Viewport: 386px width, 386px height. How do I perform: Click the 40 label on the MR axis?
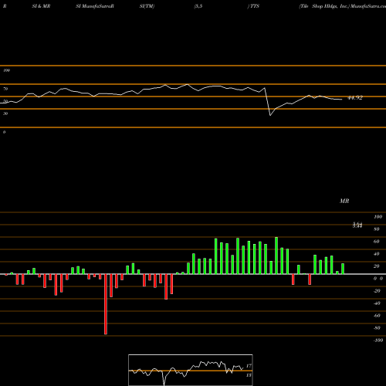(x=377, y=254)
